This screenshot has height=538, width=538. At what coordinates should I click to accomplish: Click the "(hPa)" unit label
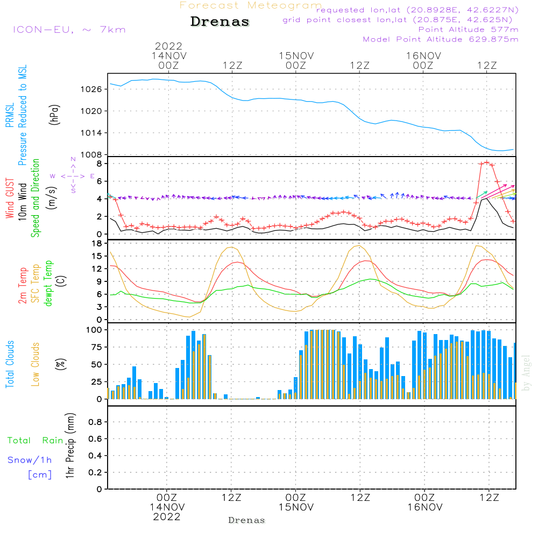coord(54,115)
